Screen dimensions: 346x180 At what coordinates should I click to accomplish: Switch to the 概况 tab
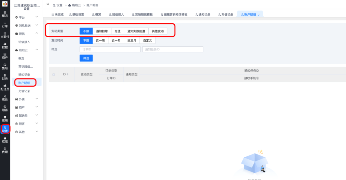coord(96,14)
